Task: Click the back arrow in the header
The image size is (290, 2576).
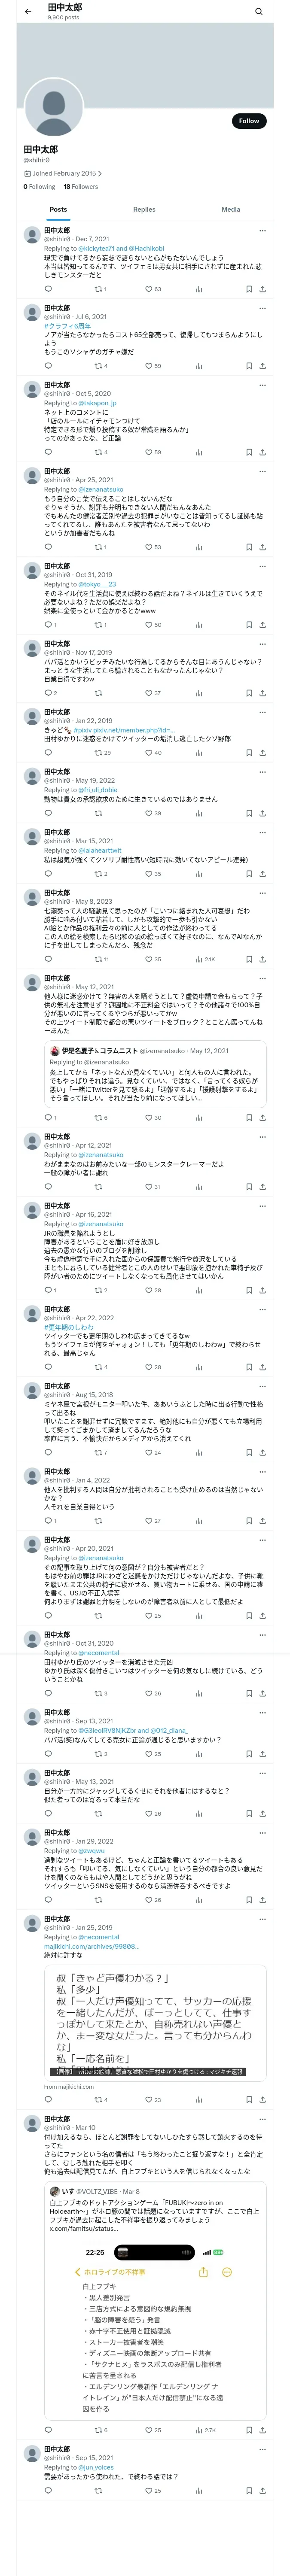Action: click(28, 12)
